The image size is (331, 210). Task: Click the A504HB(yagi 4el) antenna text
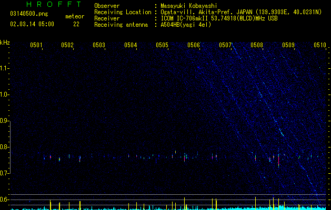coord(186,25)
